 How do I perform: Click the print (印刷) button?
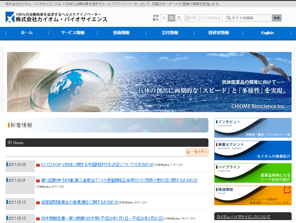tap(191, 18)
